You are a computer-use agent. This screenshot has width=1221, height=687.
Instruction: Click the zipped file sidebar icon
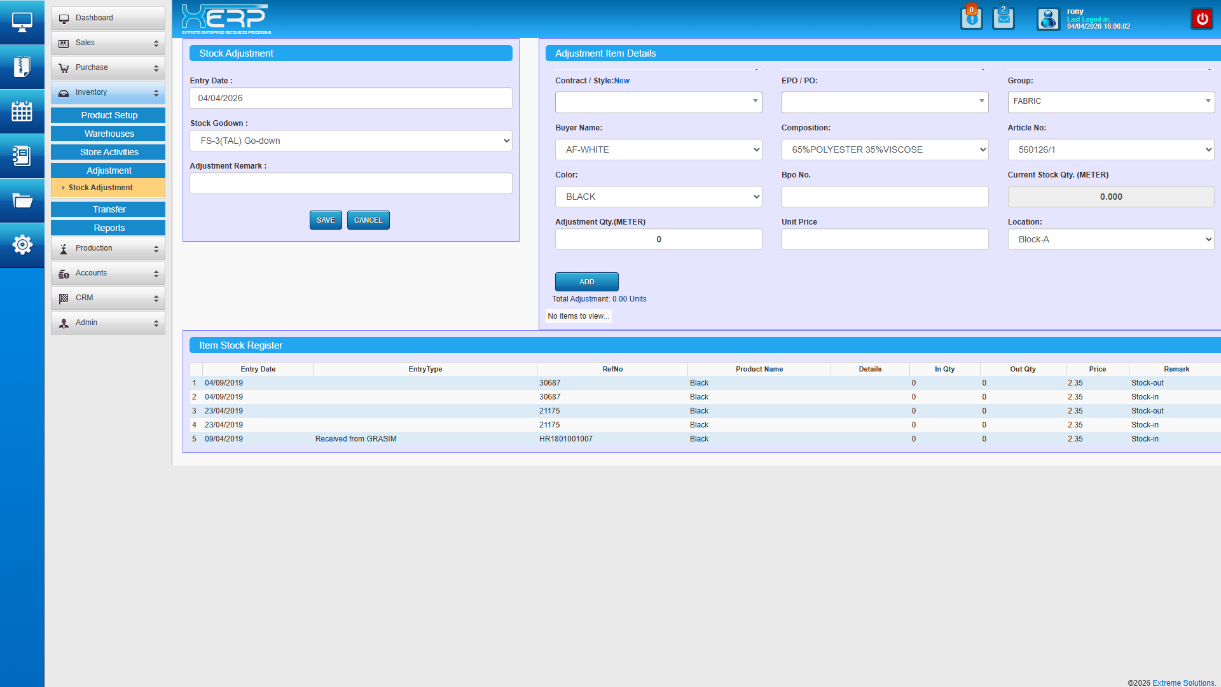22,67
